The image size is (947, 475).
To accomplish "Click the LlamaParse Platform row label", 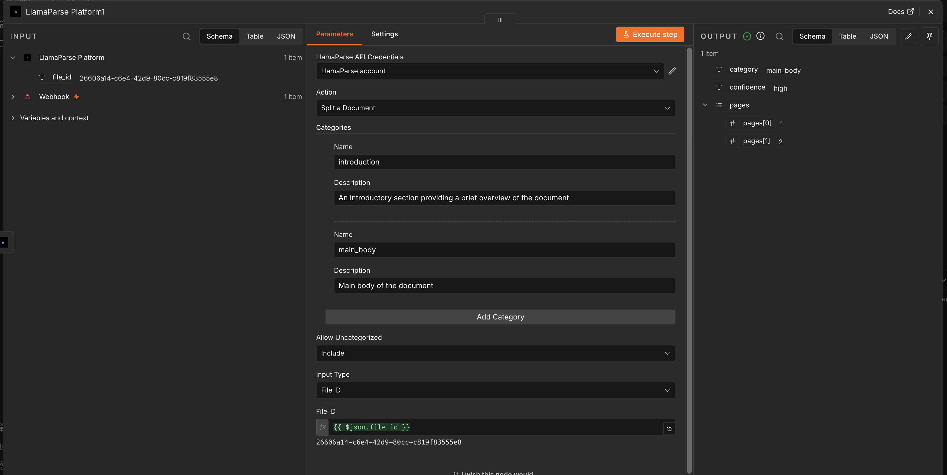I will coord(72,57).
